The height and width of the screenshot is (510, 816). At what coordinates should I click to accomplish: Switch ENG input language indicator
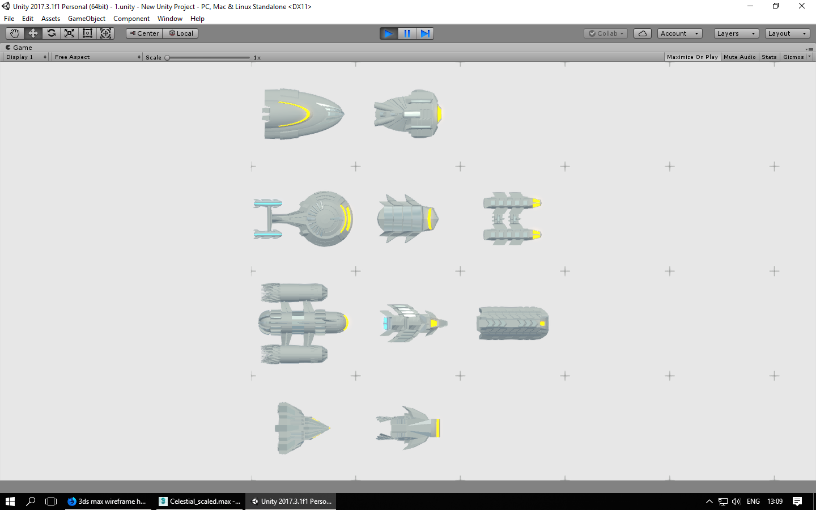pyautogui.click(x=753, y=501)
